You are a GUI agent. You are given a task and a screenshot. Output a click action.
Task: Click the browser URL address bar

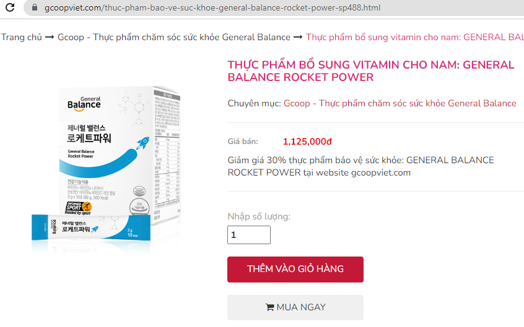274,7
